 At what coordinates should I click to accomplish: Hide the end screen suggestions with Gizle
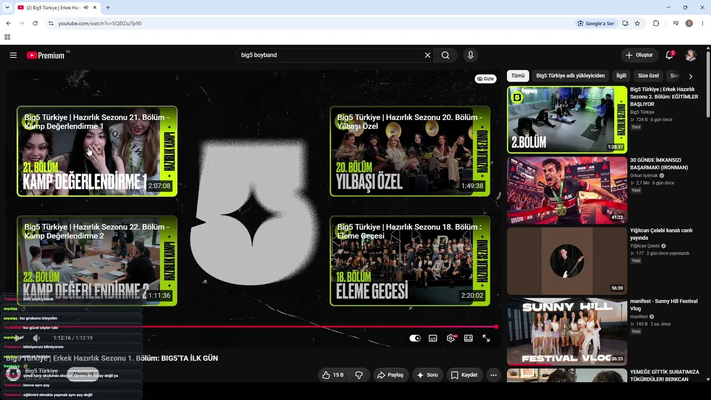(485, 79)
